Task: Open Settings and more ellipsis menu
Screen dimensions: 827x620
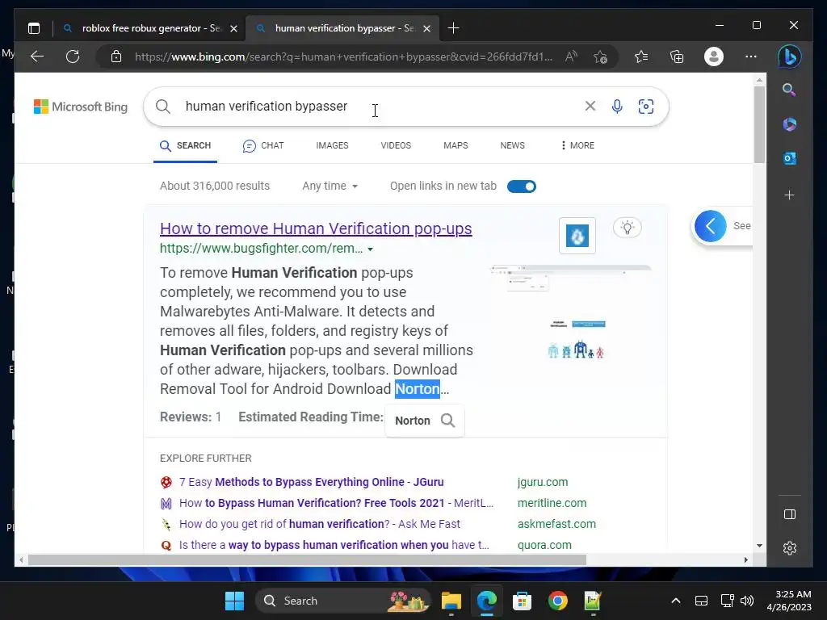Action: [x=751, y=57]
